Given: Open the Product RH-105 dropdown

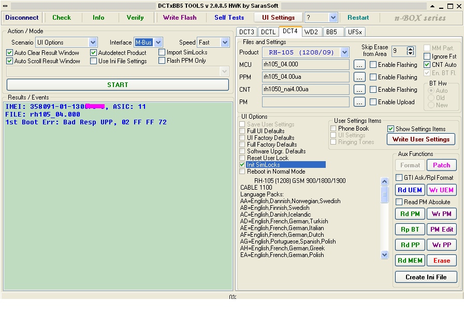Looking at the screenshot, I should (x=344, y=52).
